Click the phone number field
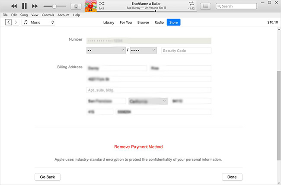The image size is (281, 185). [x=163, y=112]
